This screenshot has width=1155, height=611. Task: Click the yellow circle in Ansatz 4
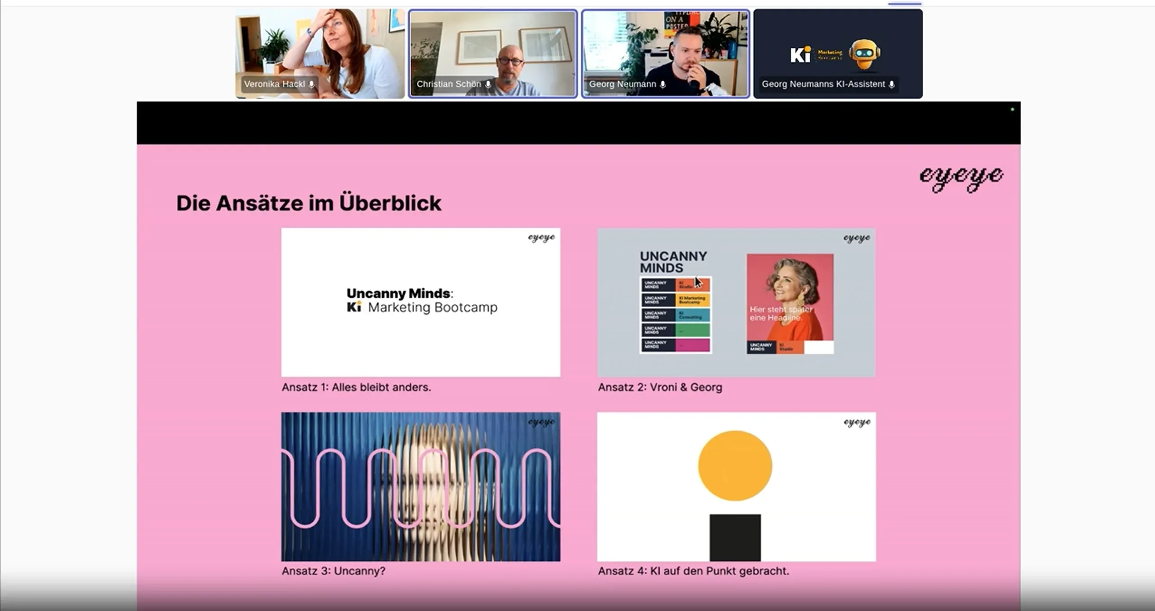[x=735, y=466]
